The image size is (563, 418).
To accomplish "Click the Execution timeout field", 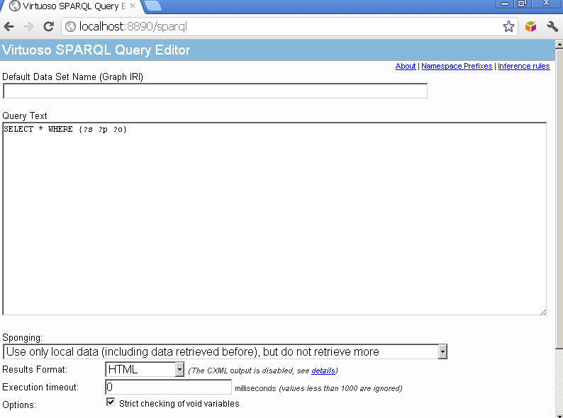I will [x=169, y=388].
